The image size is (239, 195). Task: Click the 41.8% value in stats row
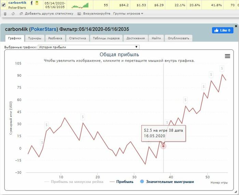[216, 5]
